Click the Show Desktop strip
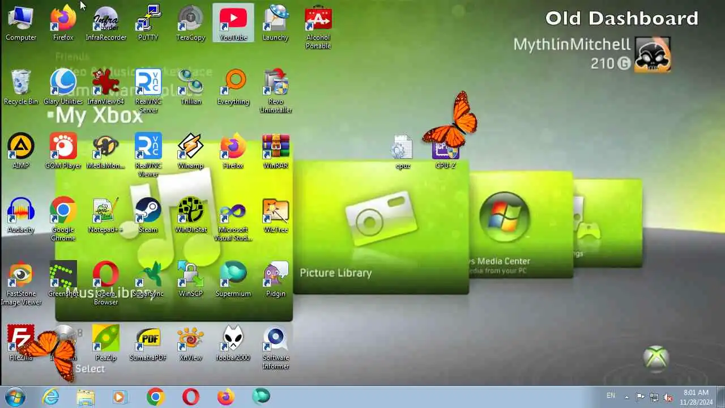This screenshot has width=725, height=408. click(720, 397)
